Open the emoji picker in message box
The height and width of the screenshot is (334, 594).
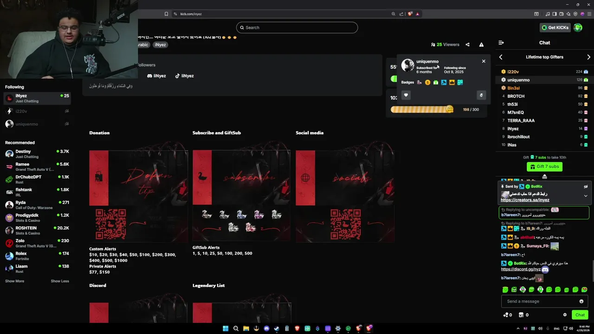(x=581, y=302)
